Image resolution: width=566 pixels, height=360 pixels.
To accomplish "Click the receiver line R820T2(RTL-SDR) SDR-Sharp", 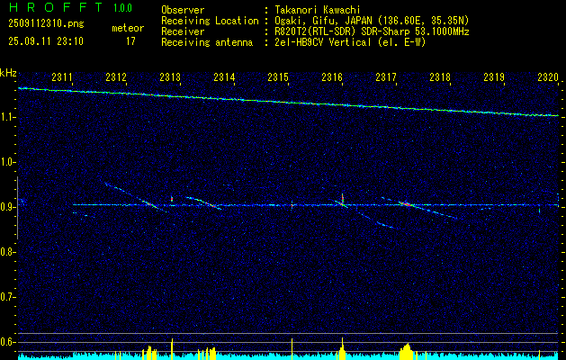I will [x=341, y=31].
